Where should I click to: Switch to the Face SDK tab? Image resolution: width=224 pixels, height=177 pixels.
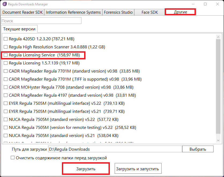coord(150,12)
